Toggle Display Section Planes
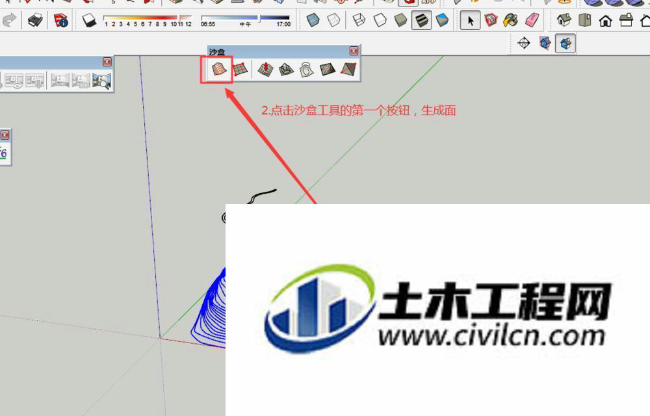Image resolution: width=650 pixels, height=416 pixels. point(545,43)
